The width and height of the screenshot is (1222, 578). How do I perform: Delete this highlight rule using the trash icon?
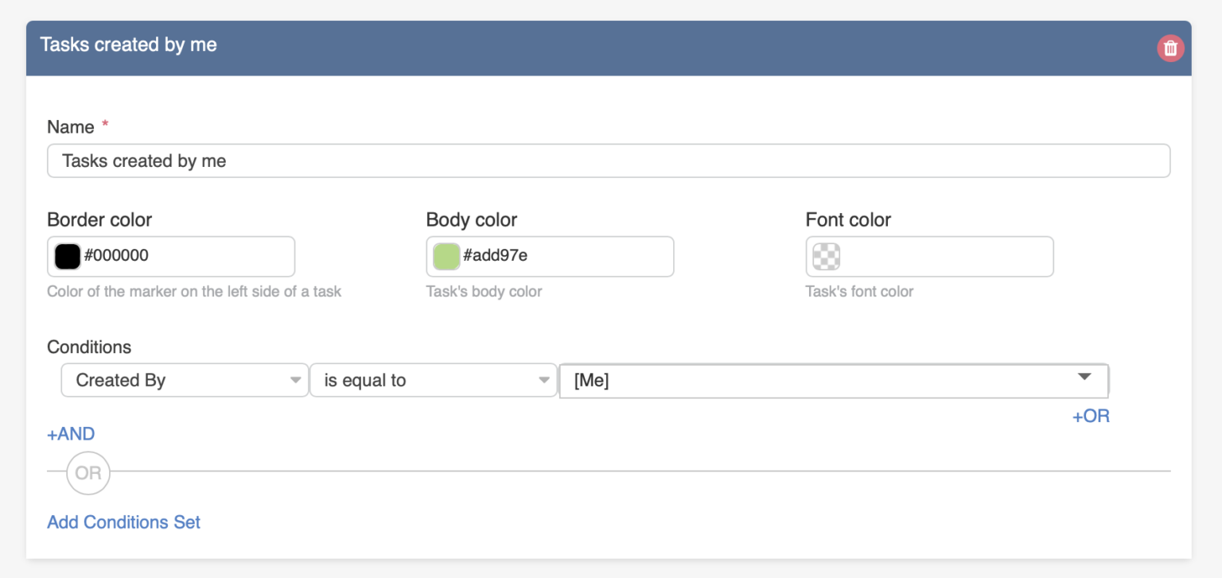coord(1170,48)
